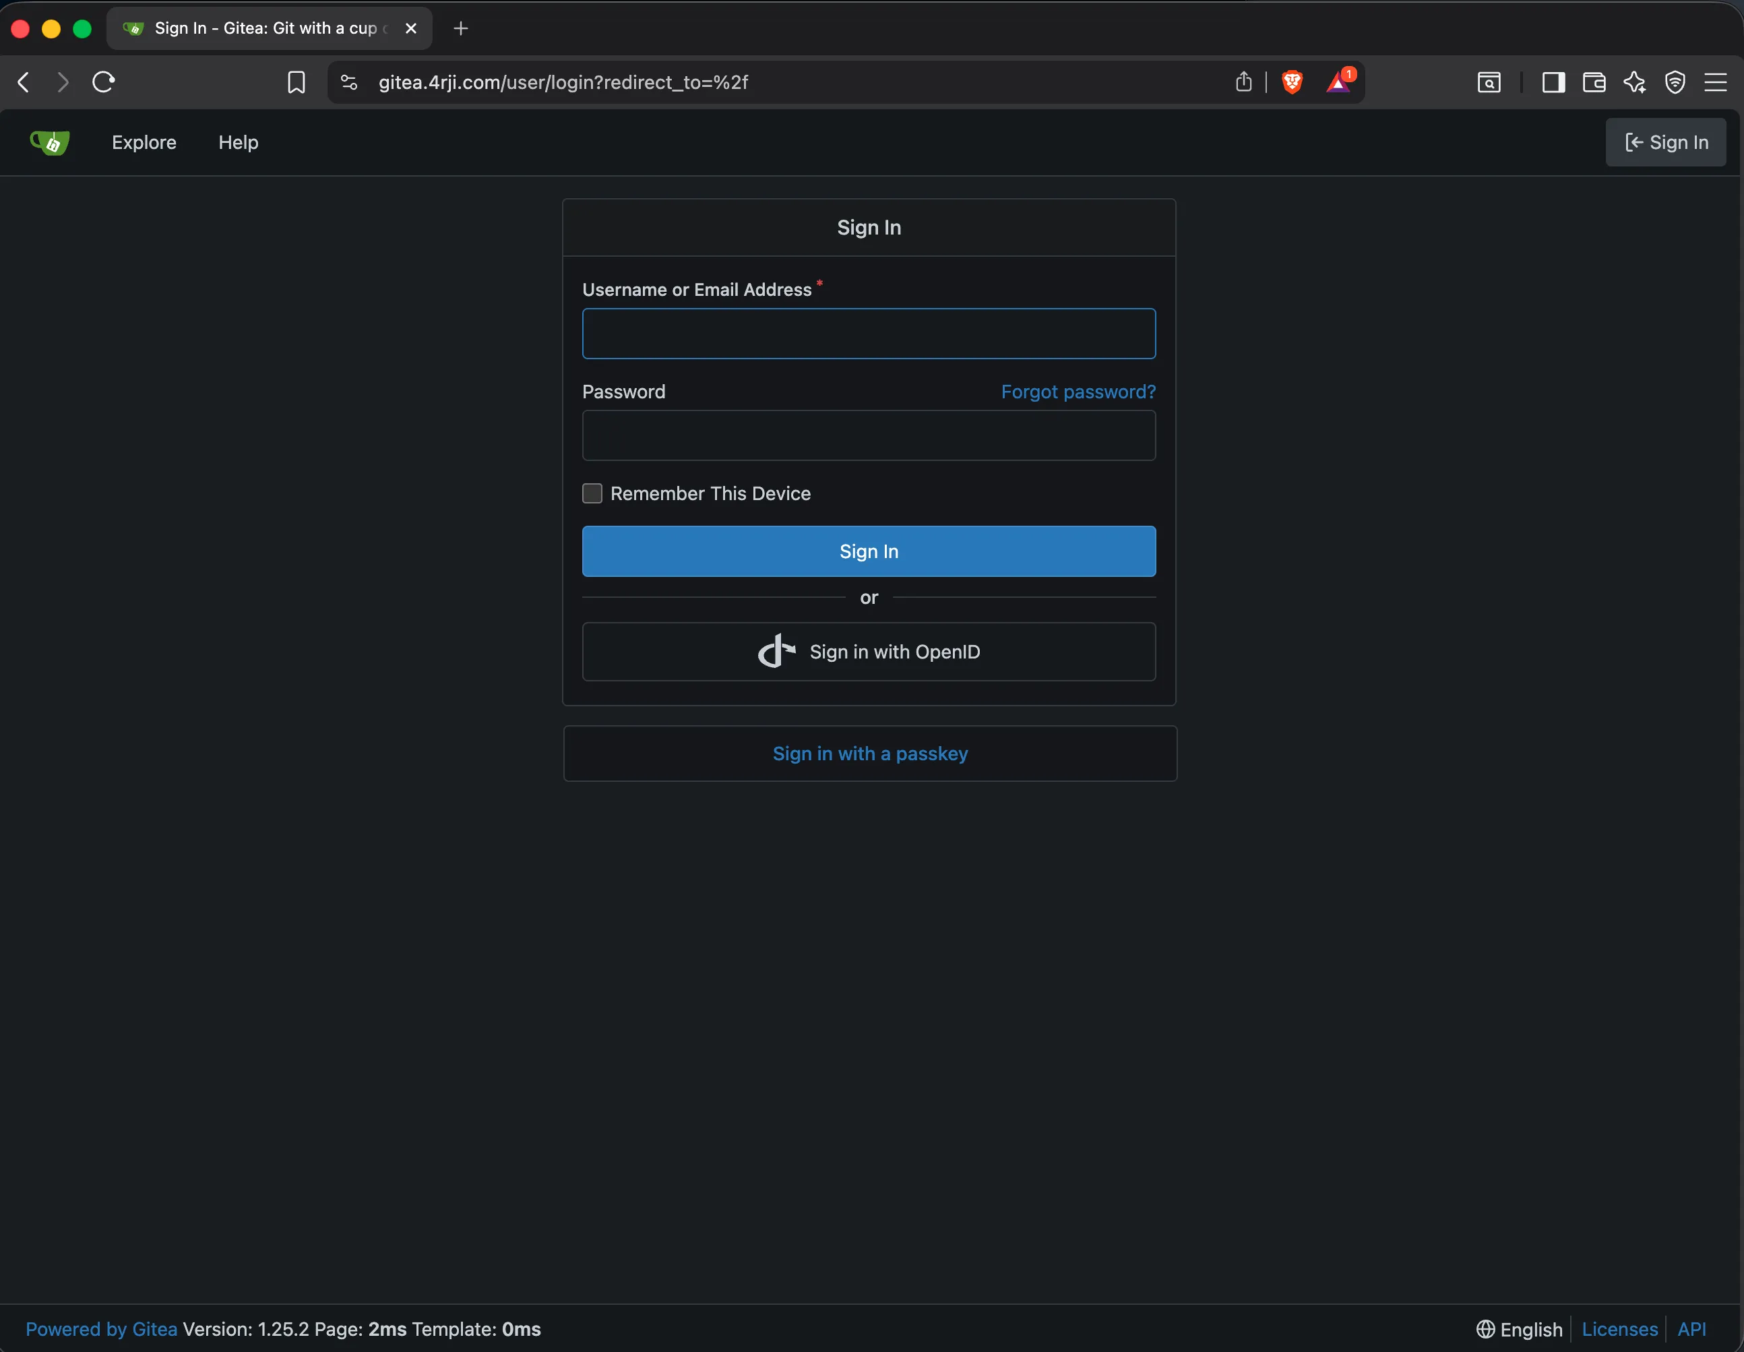The width and height of the screenshot is (1744, 1352).
Task: Click the Brave Rewards triangle icon
Action: tap(1338, 82)
